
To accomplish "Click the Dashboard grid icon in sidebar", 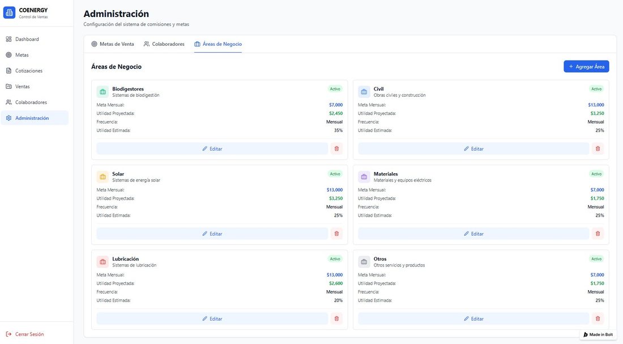I will tap(8, 39).
